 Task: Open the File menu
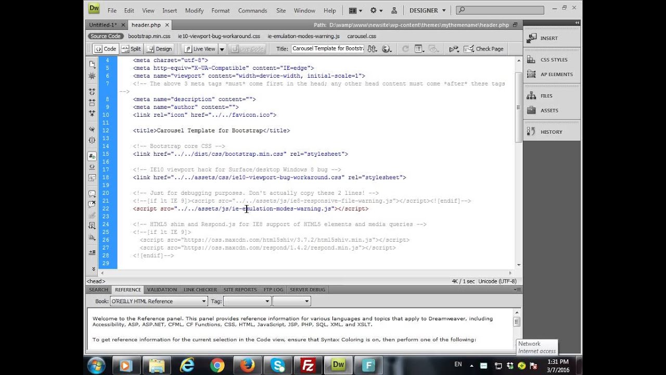(x=112, y=10)
